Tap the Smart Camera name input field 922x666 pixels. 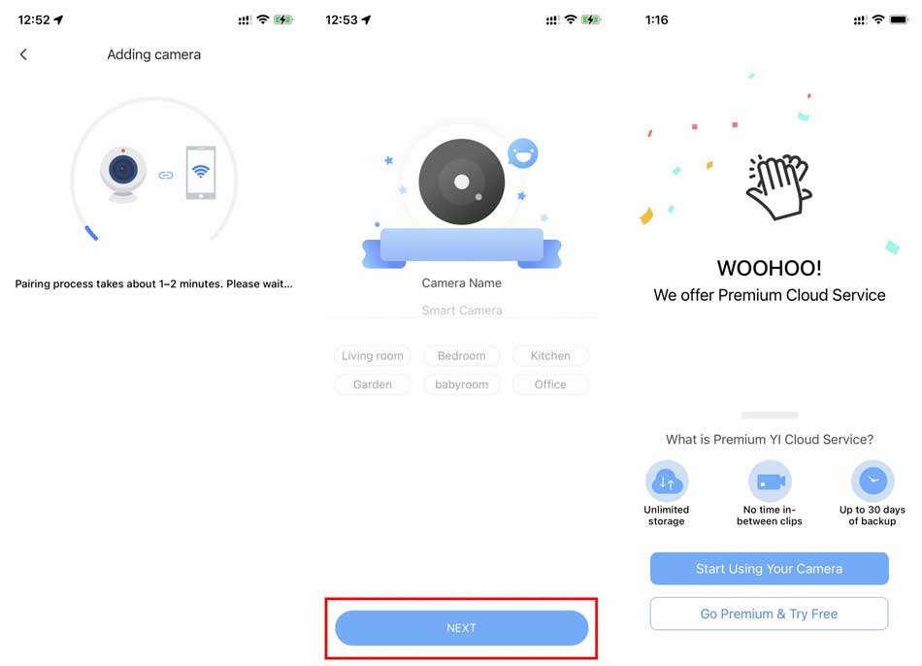(462, 310)
